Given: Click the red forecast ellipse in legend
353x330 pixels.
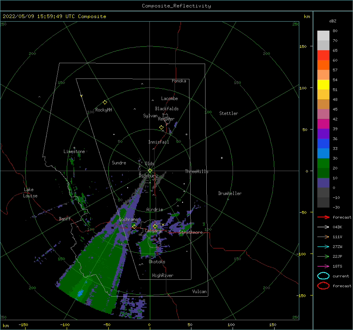Looking at the screenshot, I should 323,286.
